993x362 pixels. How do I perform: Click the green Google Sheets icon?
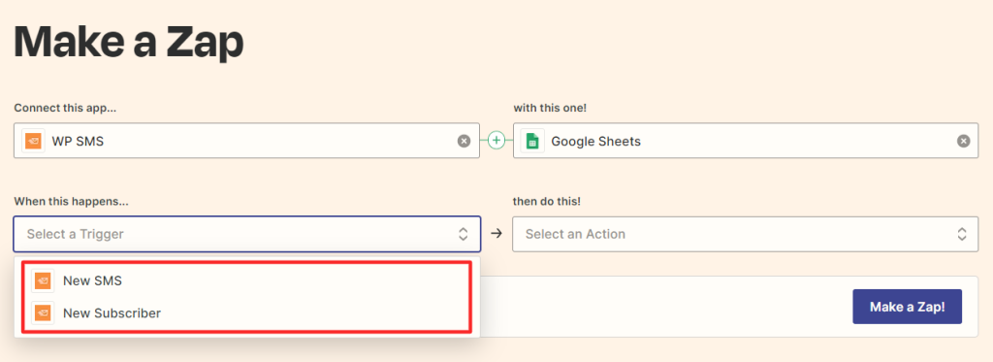coord(532,141)
